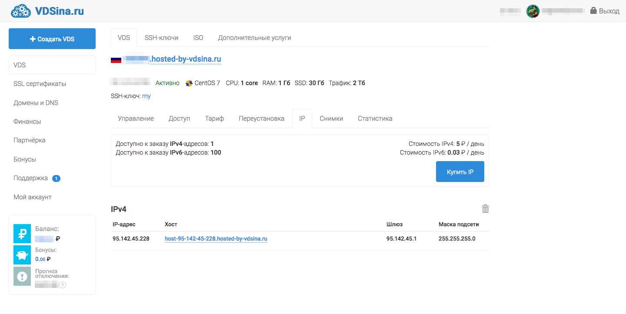Click the subnet mask 255.255.255.0
Screen dimensions: 626x314
(457, 238)
